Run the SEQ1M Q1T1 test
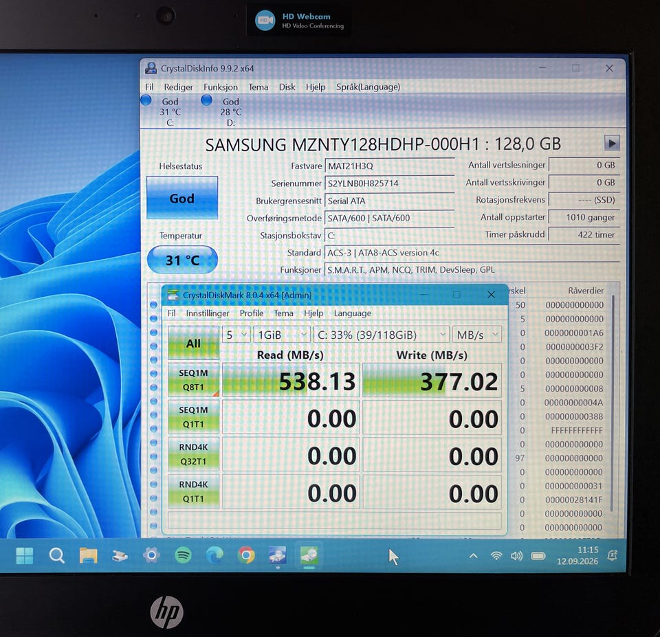 pos(193,417)
